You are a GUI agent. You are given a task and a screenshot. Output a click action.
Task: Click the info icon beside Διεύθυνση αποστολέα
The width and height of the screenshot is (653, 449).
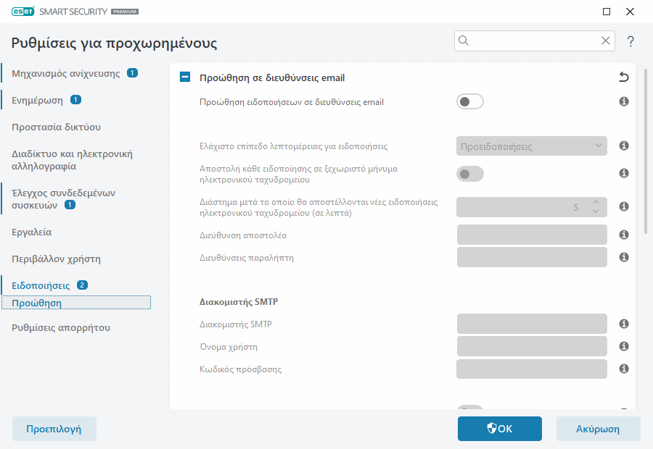tap(623, 234)
